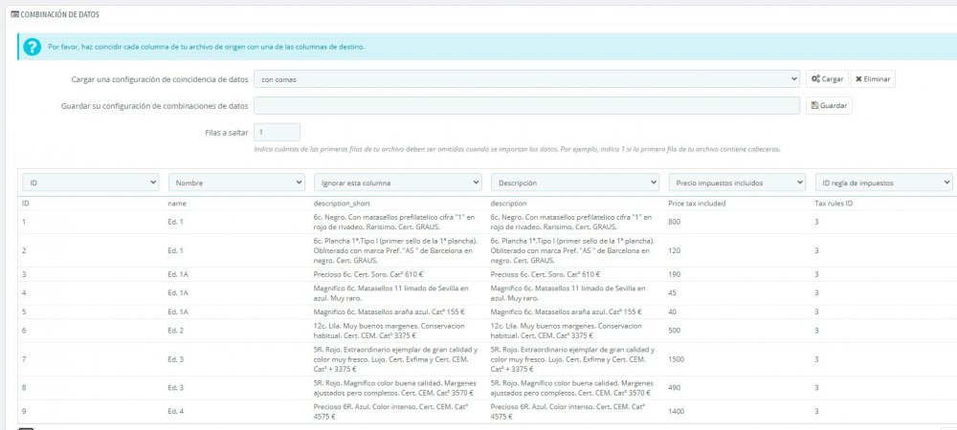The image size is (957, 430).
Task: Click the price value 45
Action: tap(673, 293)
